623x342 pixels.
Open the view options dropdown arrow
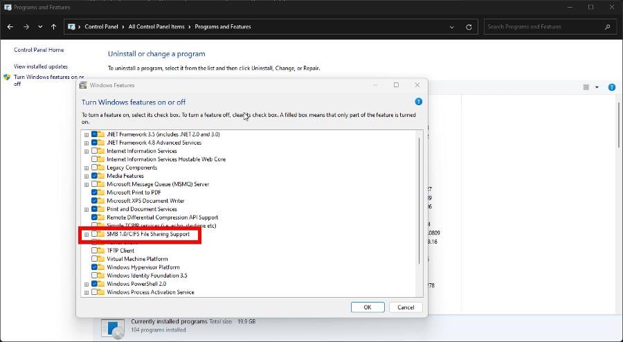597,87
